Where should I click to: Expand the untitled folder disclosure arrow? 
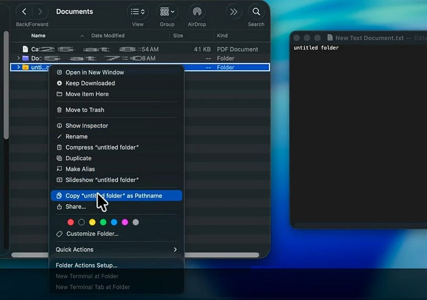point(18,67)
